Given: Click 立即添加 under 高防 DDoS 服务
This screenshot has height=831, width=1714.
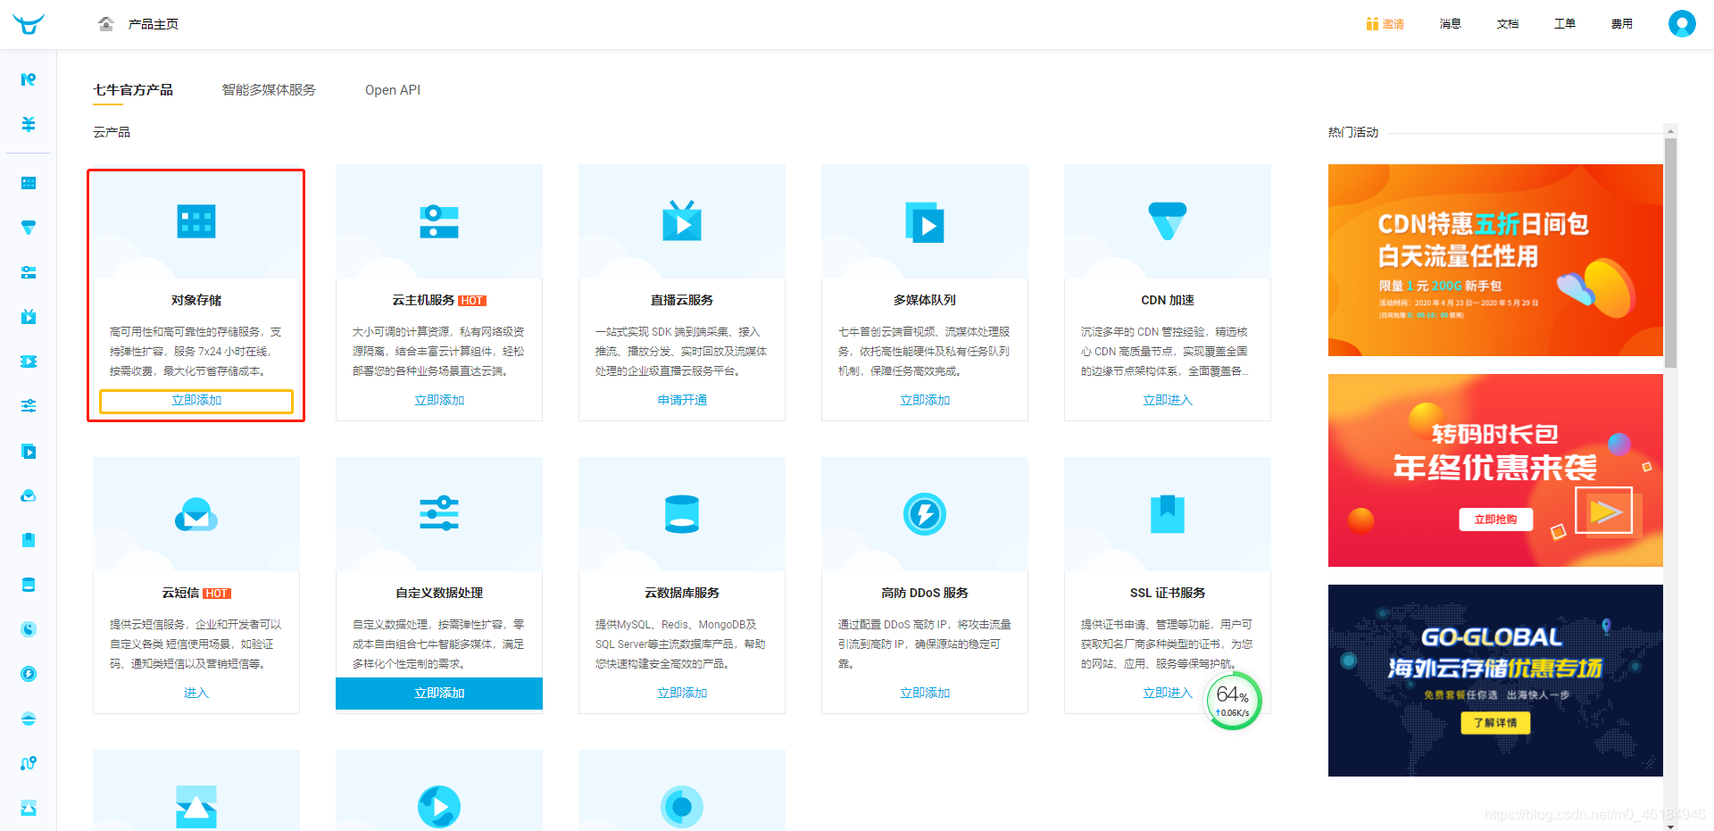Looking at the screenshot, I should (925, 694).
